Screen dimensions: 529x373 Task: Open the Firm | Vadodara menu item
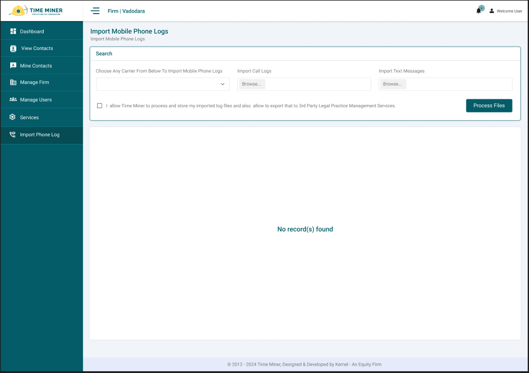(126, 11)
